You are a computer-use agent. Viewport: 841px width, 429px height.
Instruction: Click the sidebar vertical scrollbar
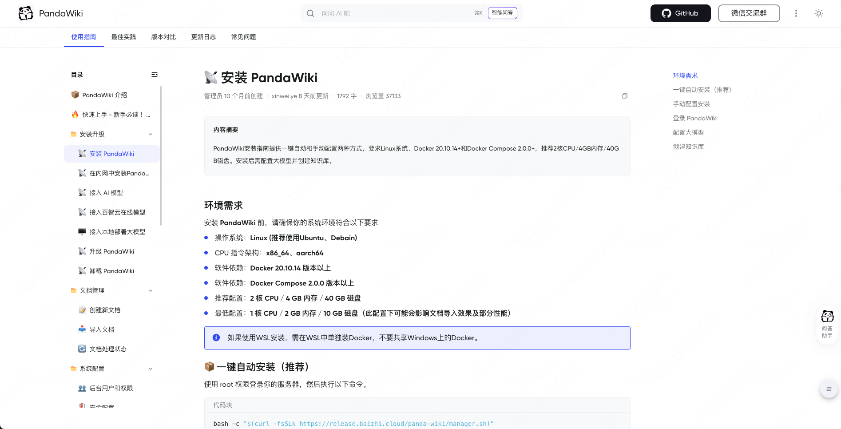(161, 155)
